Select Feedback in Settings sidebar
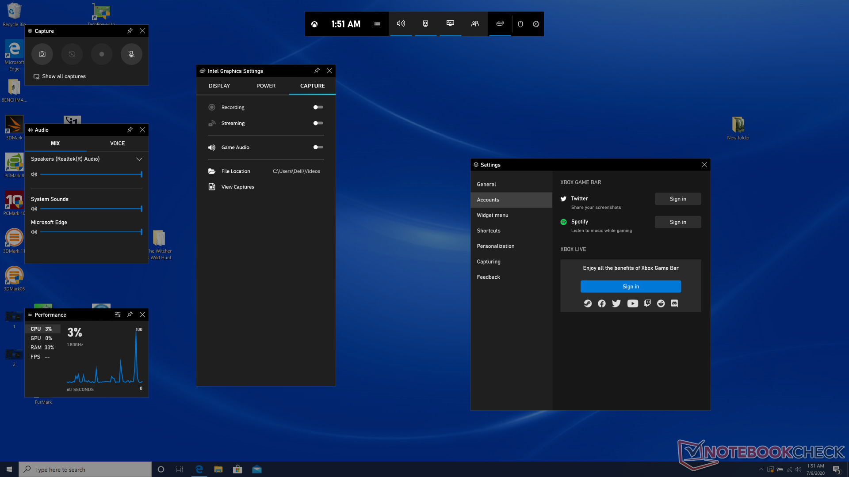 [511, 277]
